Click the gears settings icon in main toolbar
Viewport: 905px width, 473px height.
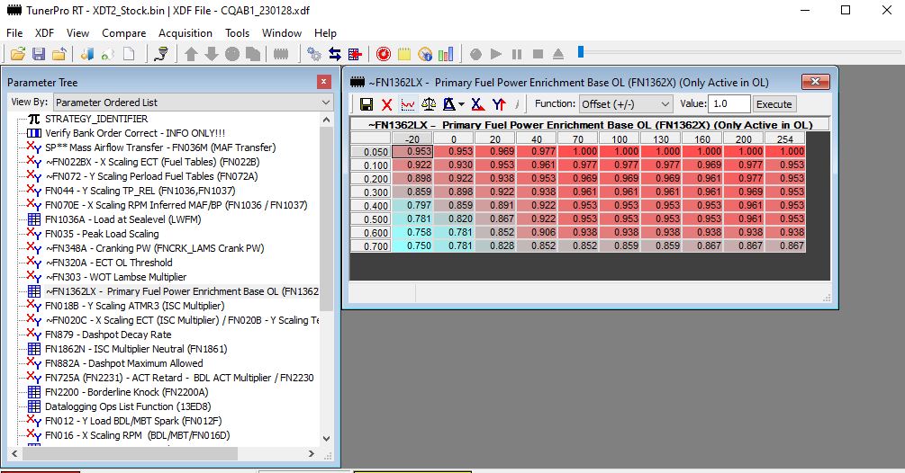(x=314, y=54)
